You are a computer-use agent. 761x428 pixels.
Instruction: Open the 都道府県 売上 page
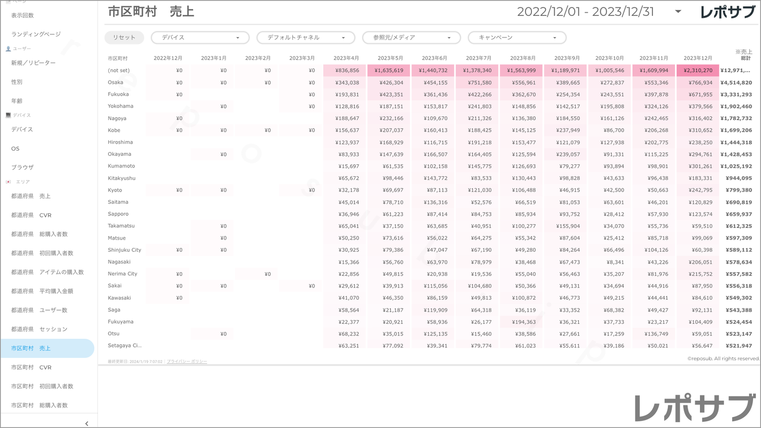click(x=31, y=196)
